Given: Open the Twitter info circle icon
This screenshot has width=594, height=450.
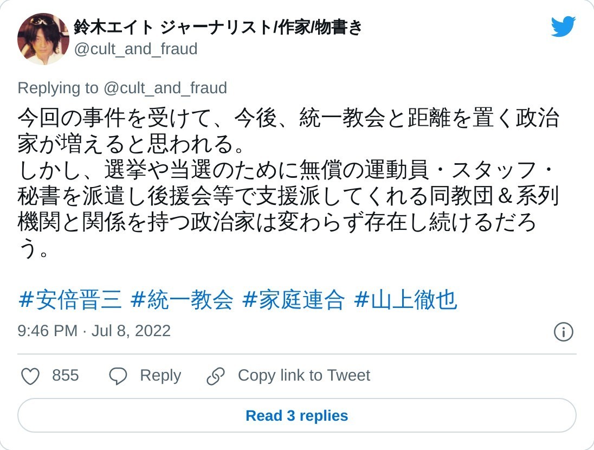Looking at the screenshot, I should point(564,332).
